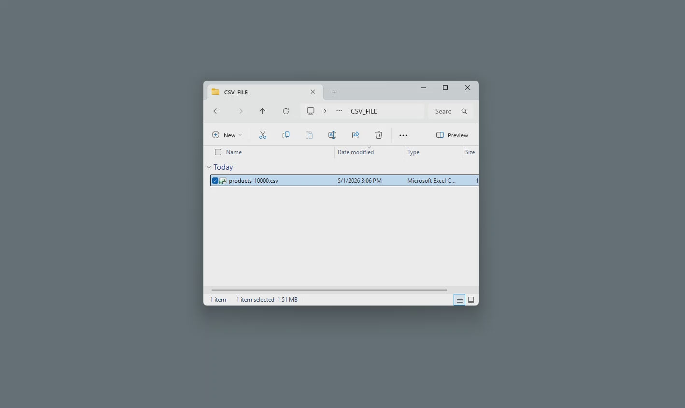The width and height of the screenshot is (685, 408).
Task: Uncheck the products-10000.csv checkbox
Action: [215, 181]
